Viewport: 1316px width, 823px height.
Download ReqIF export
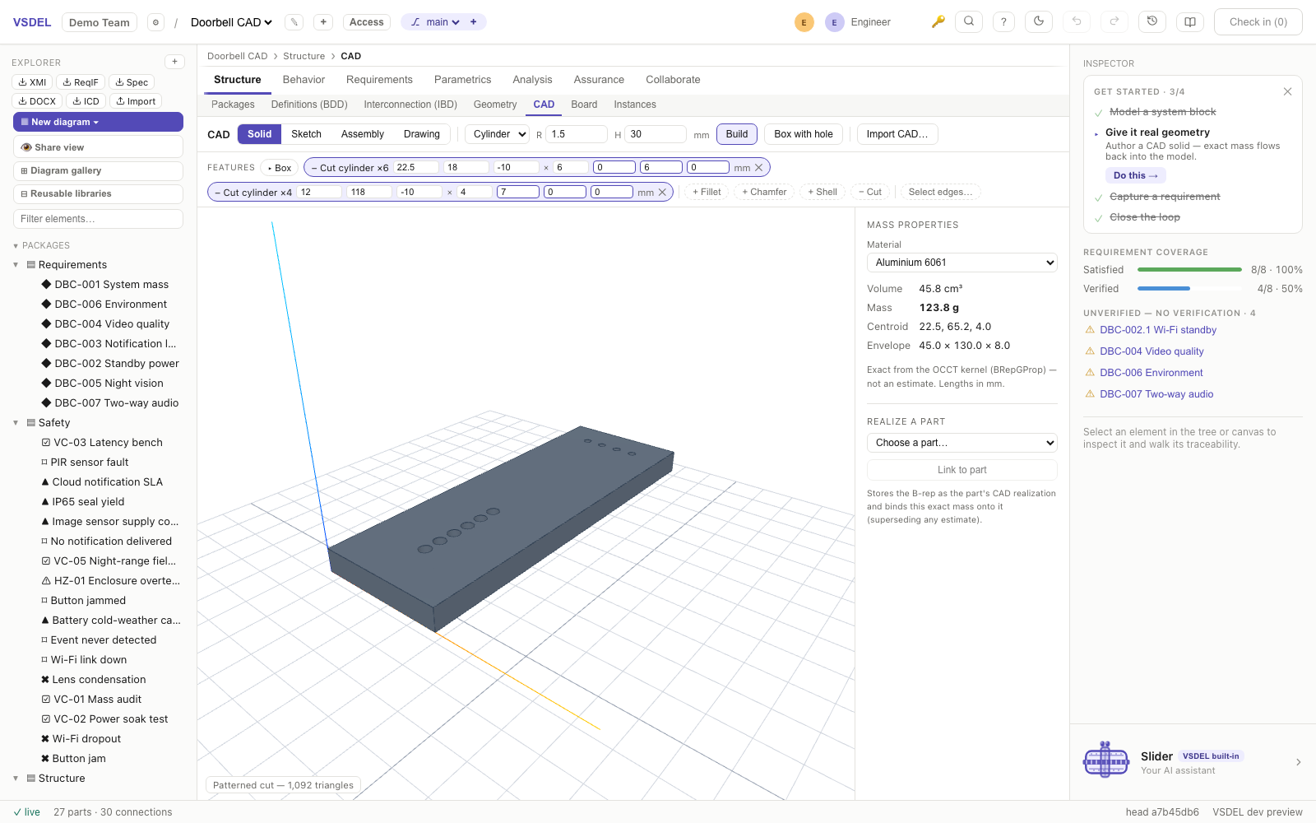tap(81, 82)
